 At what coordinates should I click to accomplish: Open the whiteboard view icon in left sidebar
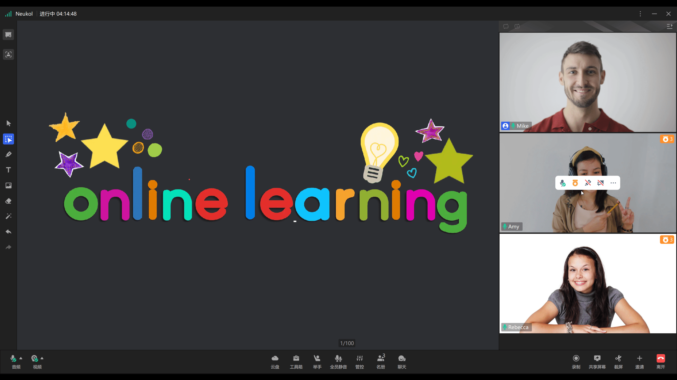click(x=8, y=35)
